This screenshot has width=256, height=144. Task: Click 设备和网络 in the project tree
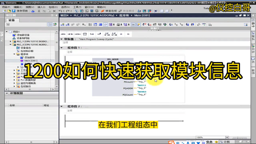point(23,38)
